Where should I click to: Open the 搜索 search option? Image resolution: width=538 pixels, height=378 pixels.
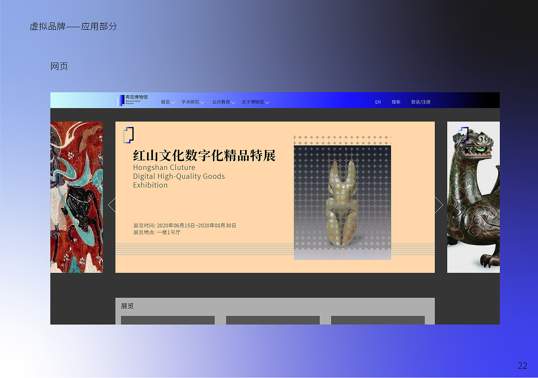(x=396, y=102)
